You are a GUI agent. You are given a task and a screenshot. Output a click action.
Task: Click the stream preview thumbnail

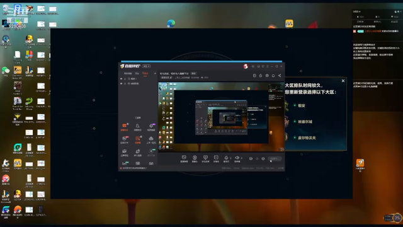click(221, 117)
